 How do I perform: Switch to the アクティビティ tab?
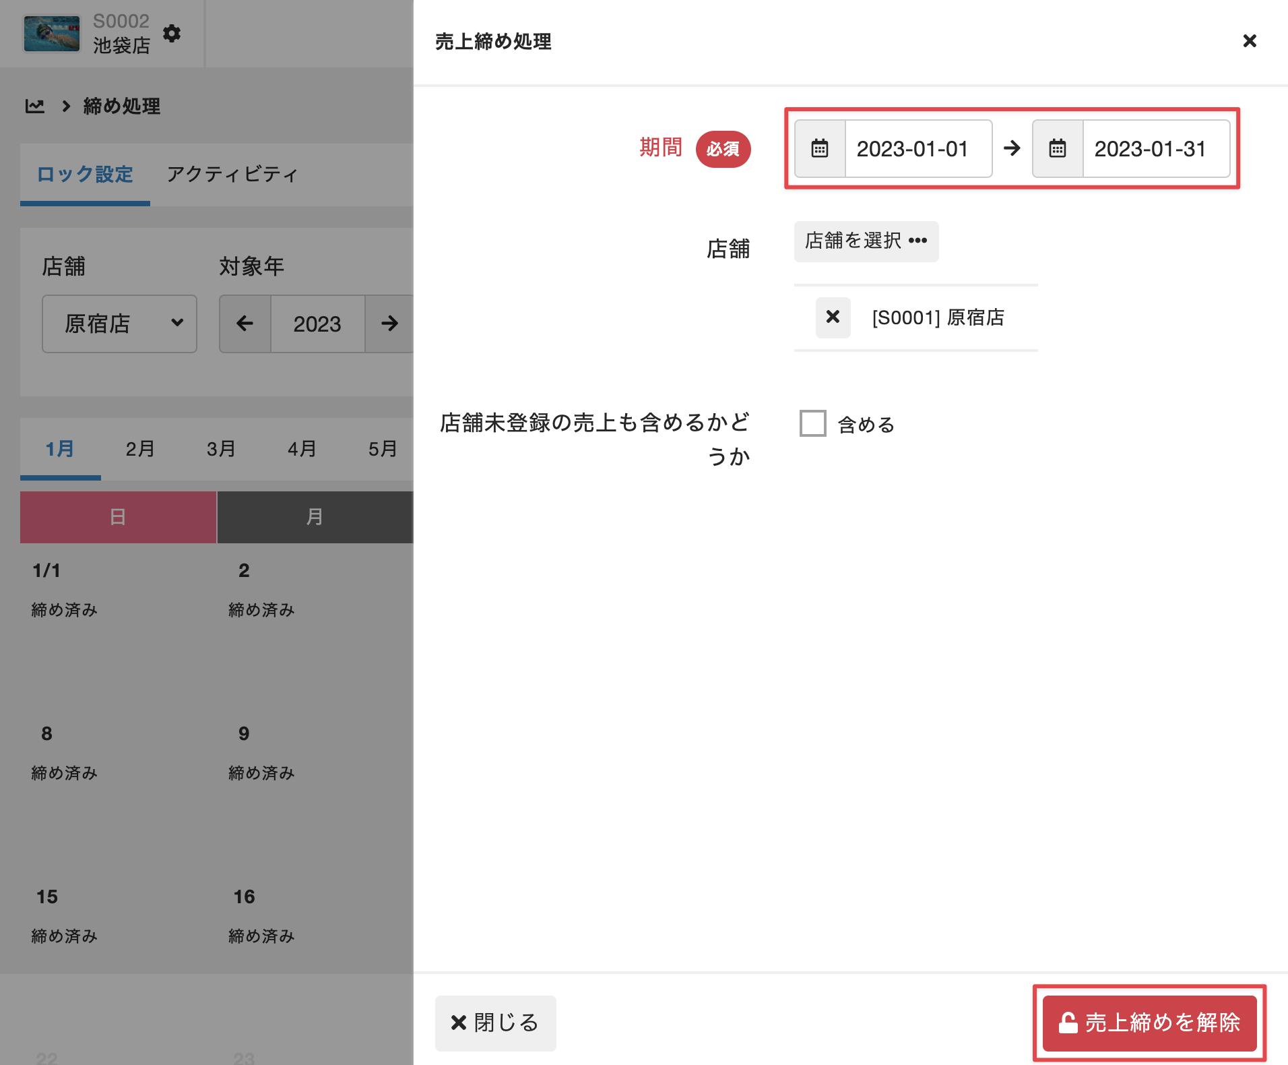[232, 175]
